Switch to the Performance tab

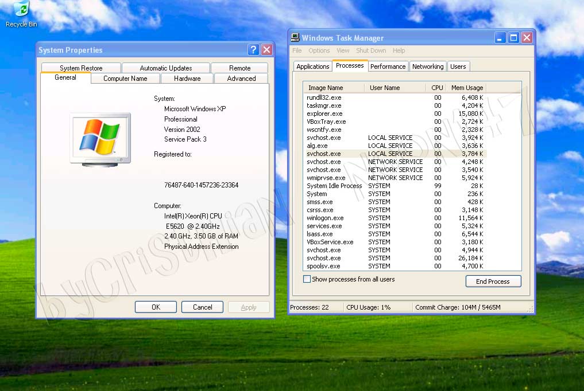coord(388,67)
